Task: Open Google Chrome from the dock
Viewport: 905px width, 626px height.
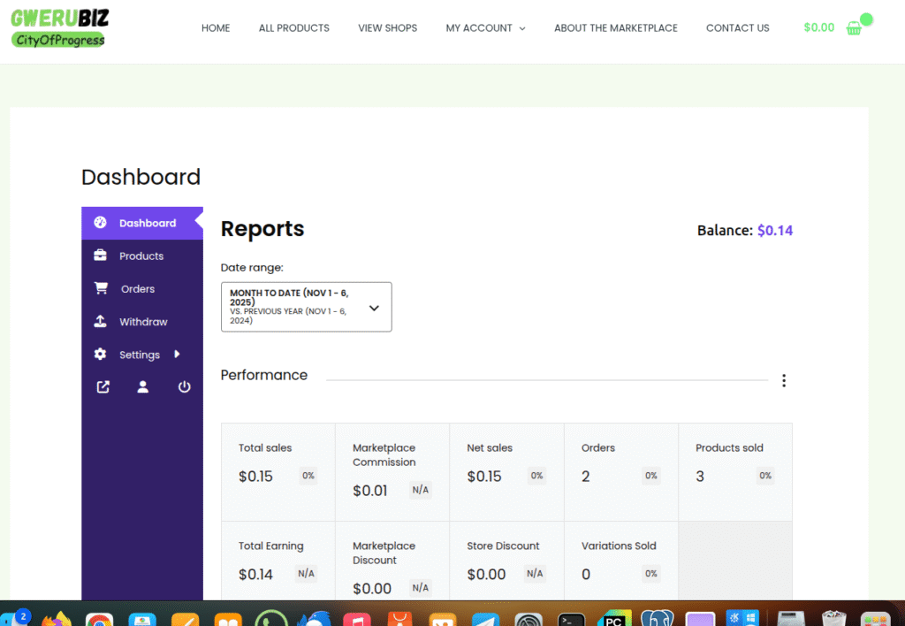Action: coord(99,618)
